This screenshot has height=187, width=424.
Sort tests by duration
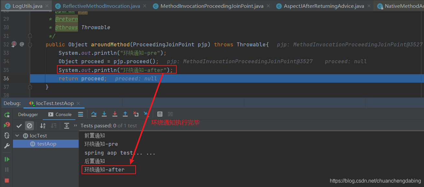pos(54,126)
